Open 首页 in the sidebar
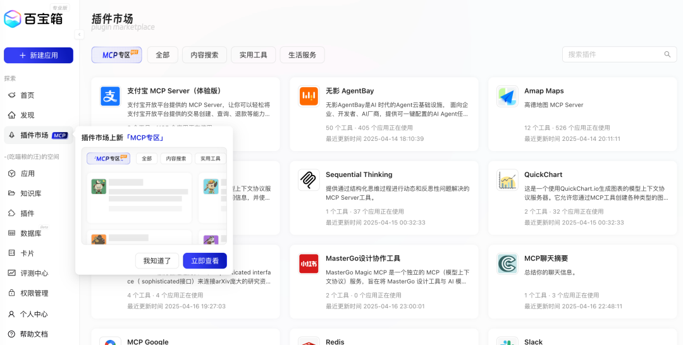 pyautogui.click(x=39, y=95)
